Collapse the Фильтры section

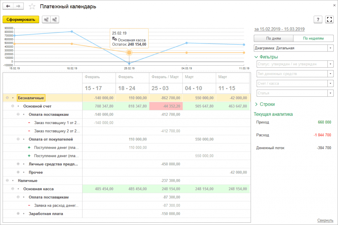point(256,57)
